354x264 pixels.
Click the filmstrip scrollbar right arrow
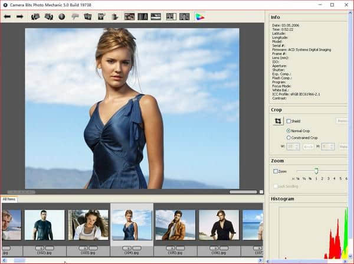(261, 260)
